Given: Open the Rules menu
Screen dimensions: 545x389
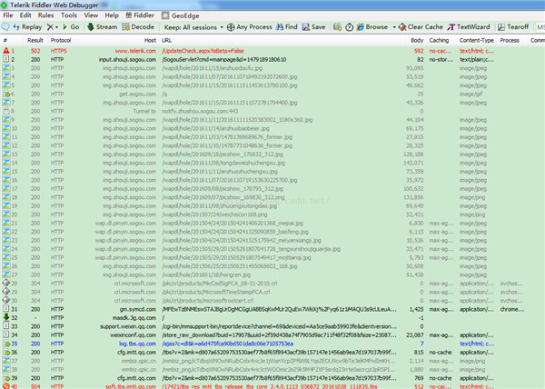Looking at the screenshot, I should point(44,15).
